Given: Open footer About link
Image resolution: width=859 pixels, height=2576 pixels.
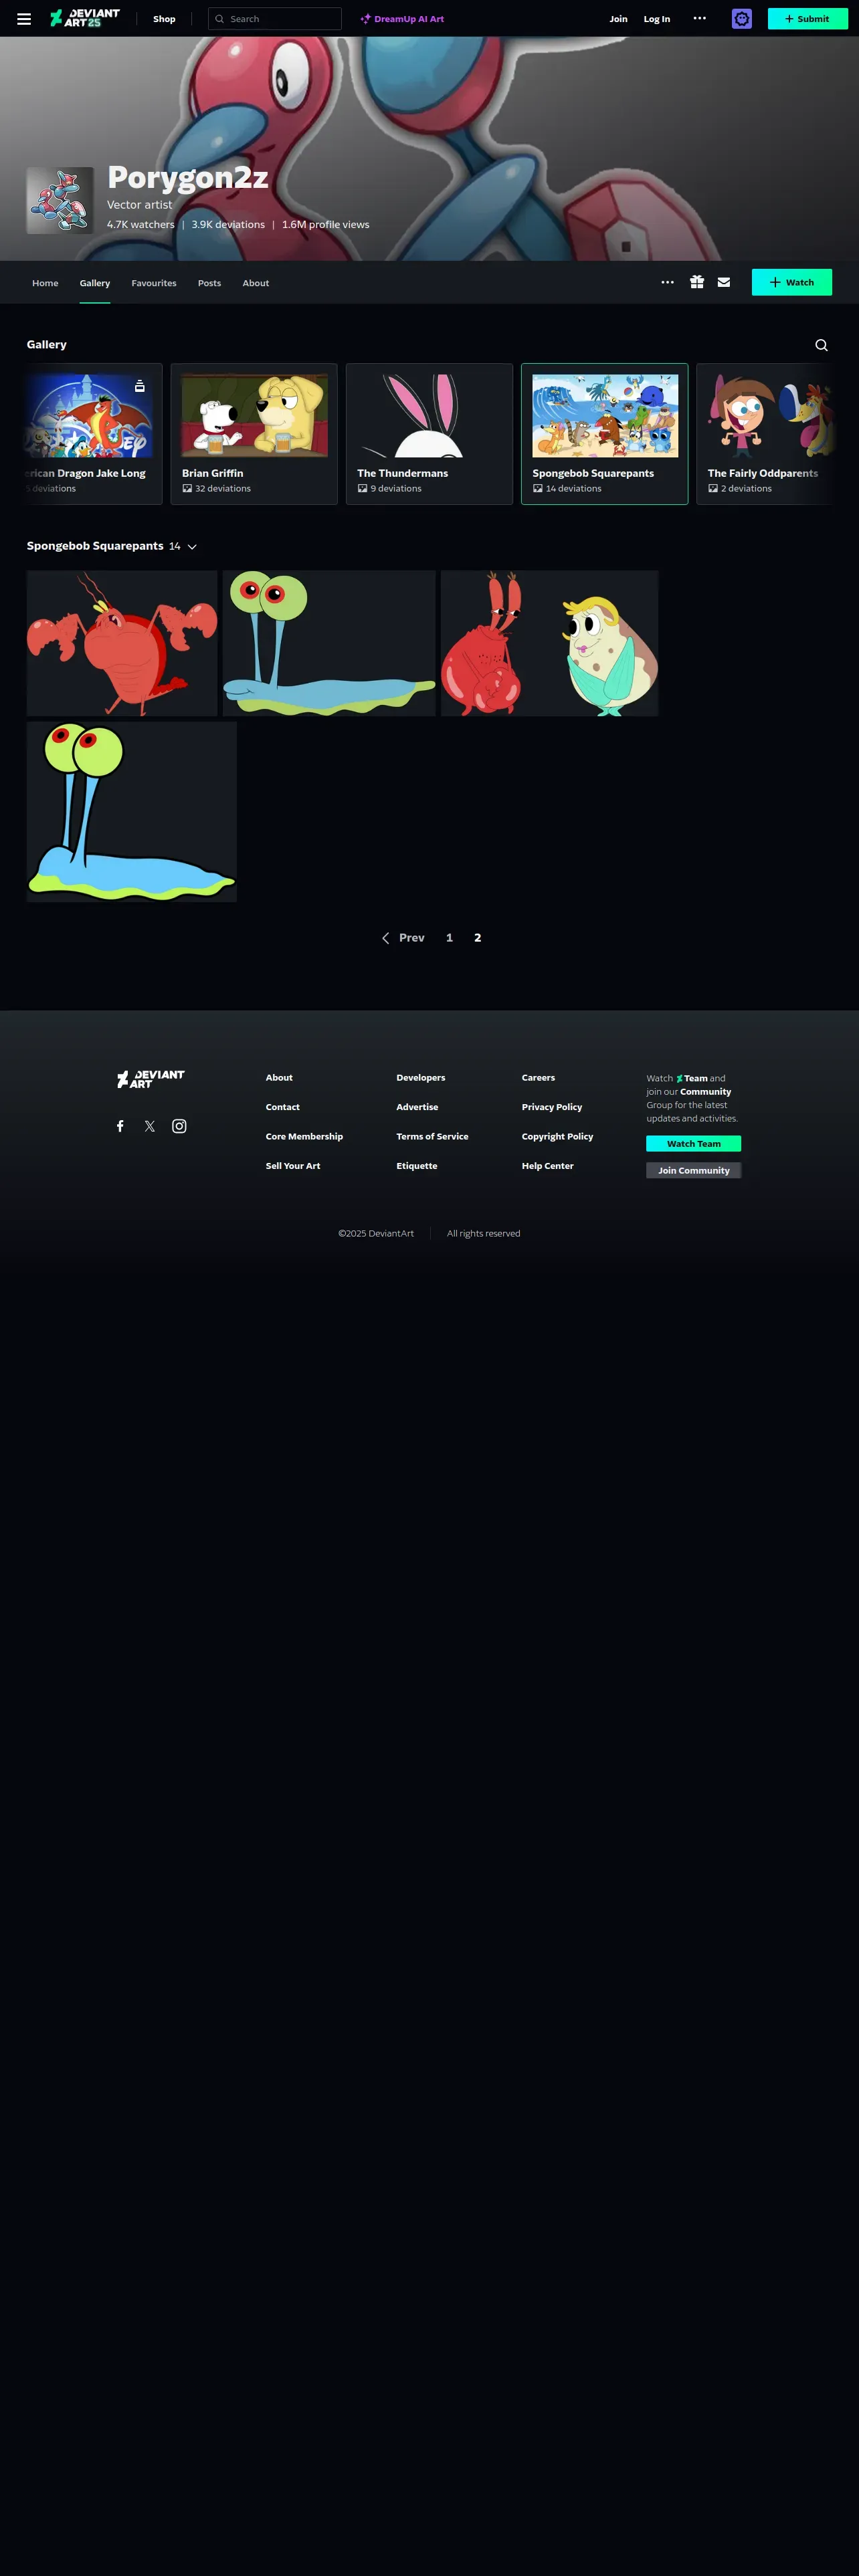Looking at the screenshot, I should click(x=279, y=1078).
